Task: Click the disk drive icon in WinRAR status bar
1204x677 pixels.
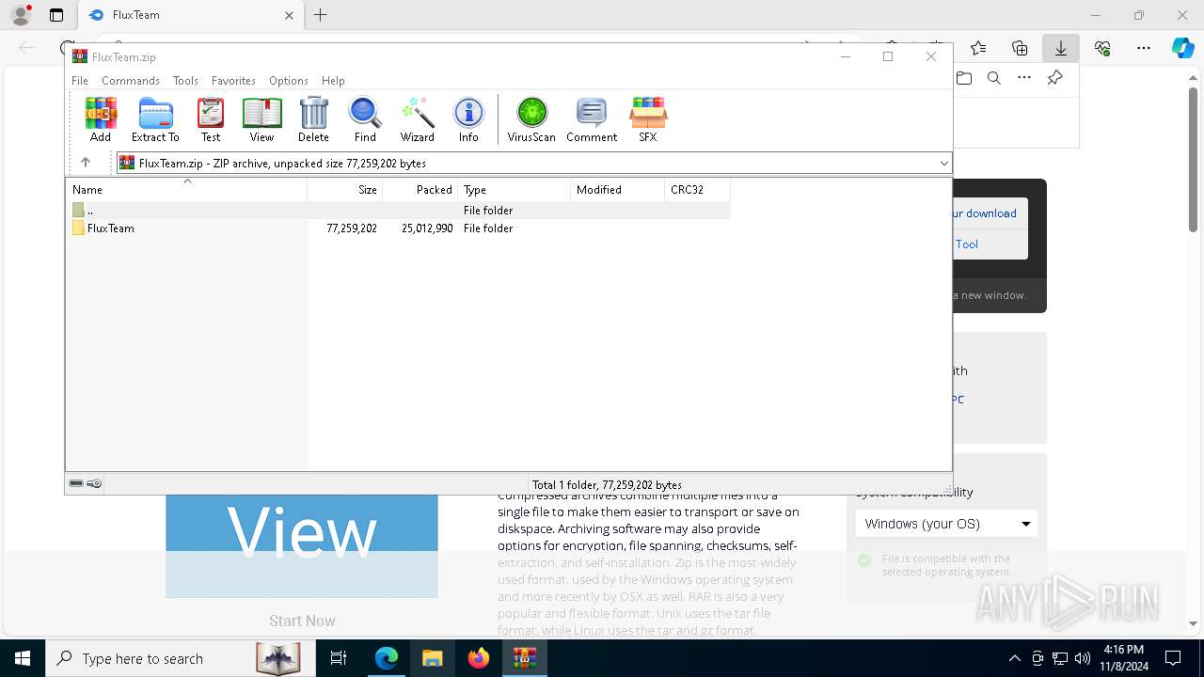Action: pos(76,484)
